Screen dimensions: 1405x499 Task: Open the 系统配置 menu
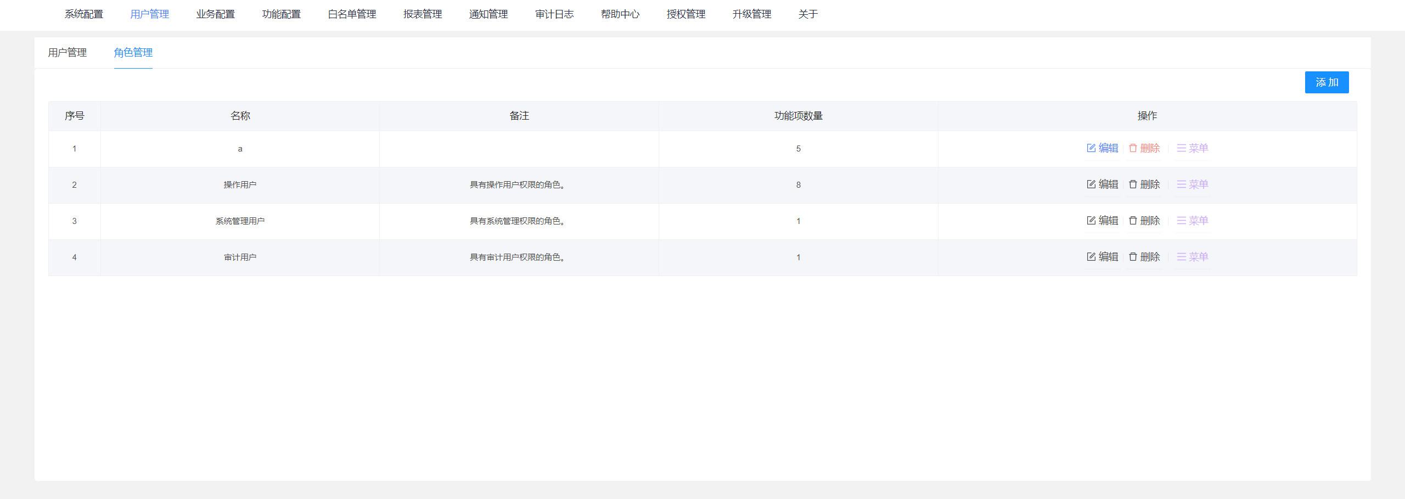coord(84,14)
